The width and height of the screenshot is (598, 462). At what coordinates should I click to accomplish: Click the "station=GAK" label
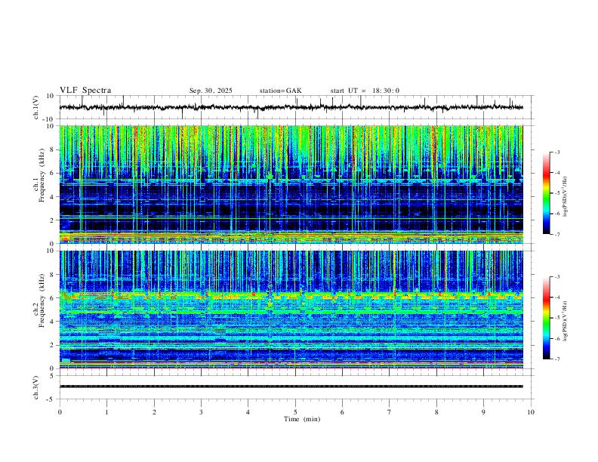(280, 91)
